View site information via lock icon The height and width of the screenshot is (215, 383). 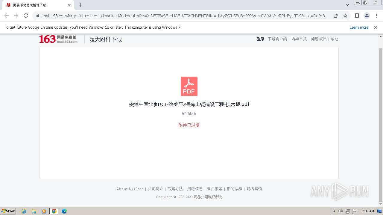point(38,16)
